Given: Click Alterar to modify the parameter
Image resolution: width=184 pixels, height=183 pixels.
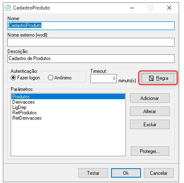Looking at the screenshot, I should tap(150, 111).
